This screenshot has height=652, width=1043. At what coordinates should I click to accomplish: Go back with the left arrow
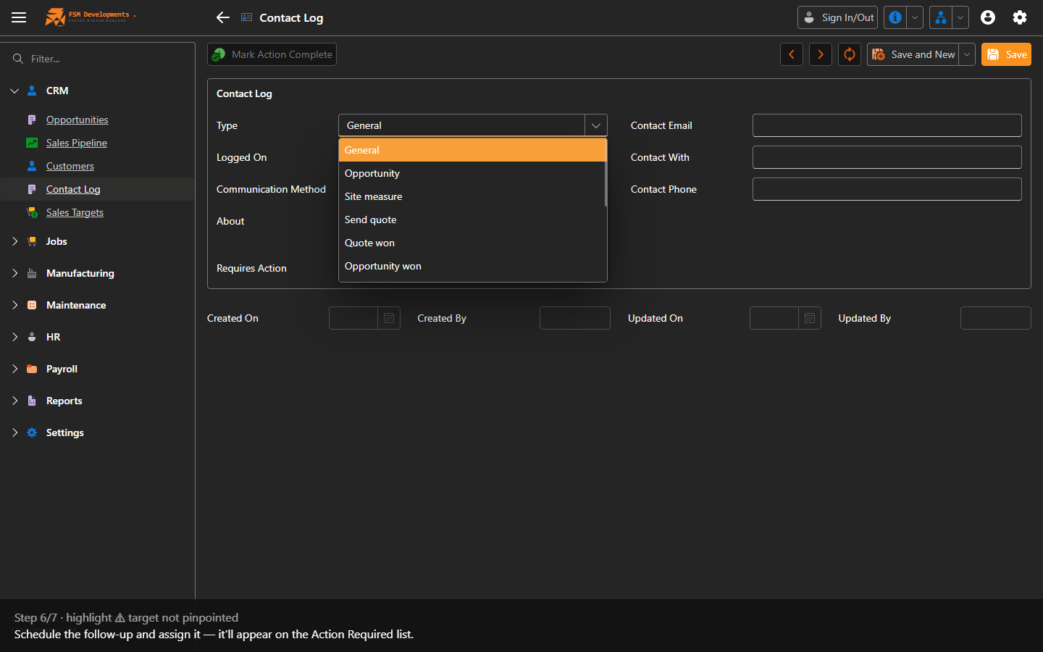pyautogui.click(x=223, y=17)
